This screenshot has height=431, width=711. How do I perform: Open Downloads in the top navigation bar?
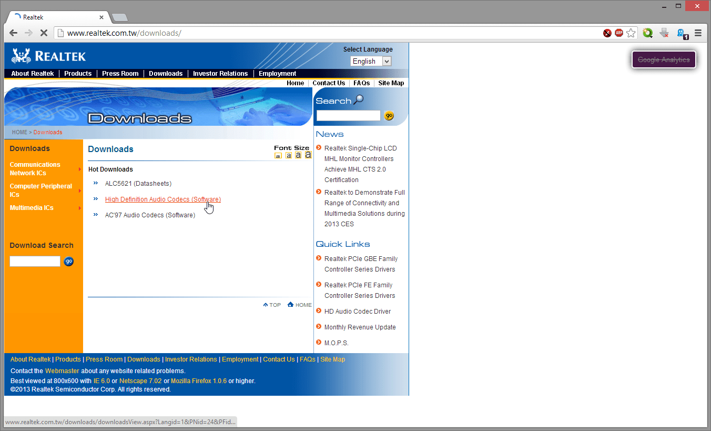[166, 74]
